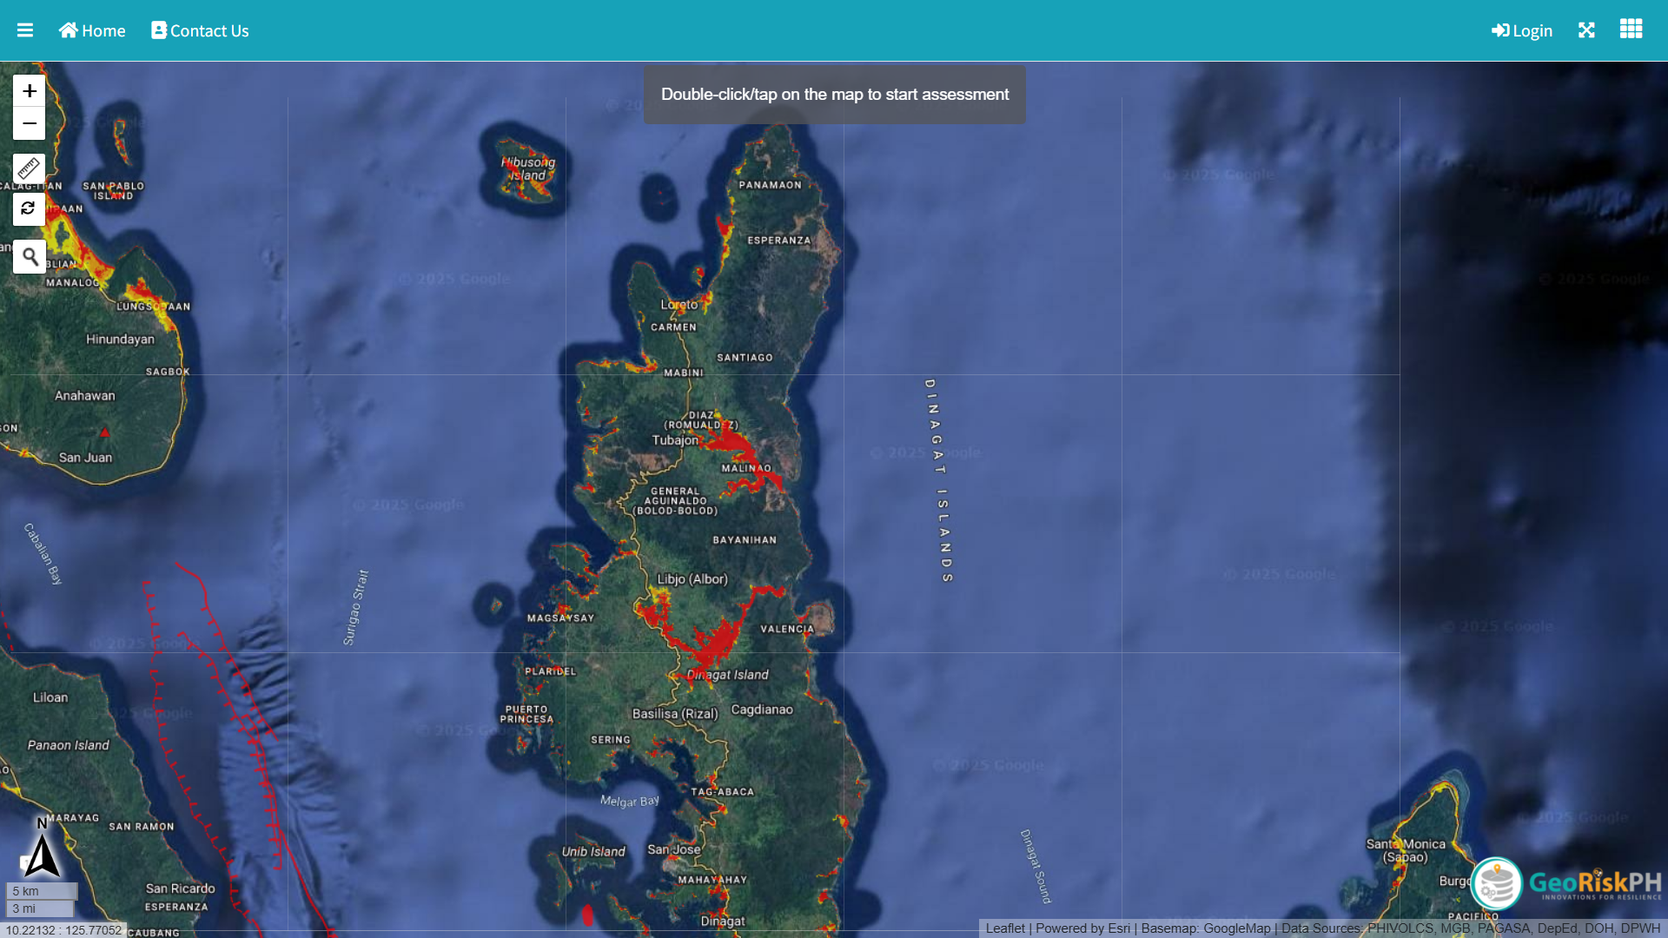
Task: Click the coordinates readout display
Action: point(63,930)
